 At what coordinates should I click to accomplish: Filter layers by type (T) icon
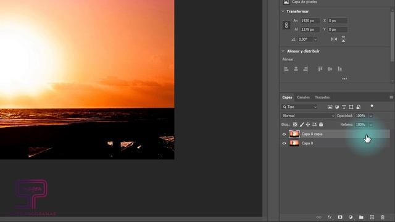pyautogui.click(x=344, y=107)
